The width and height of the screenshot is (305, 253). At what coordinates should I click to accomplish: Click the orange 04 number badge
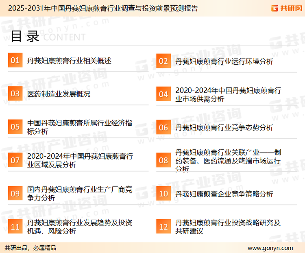163,94
